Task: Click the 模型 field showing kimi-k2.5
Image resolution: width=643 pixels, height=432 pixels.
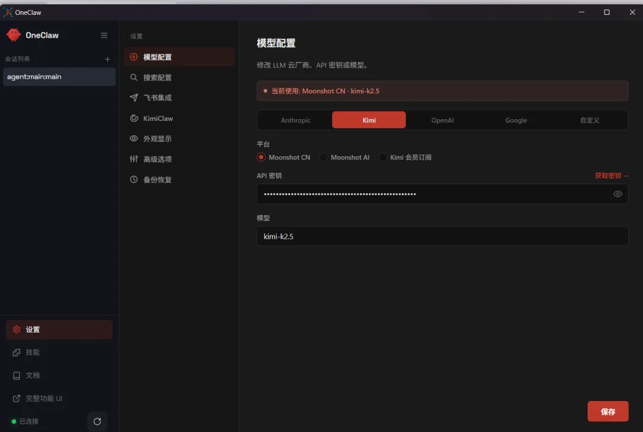Action: coord(442,237)
